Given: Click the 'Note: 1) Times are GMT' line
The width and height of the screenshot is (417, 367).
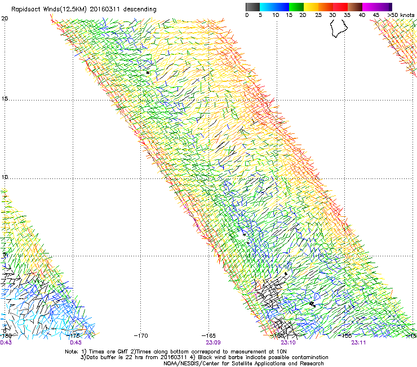Looking at the screenshot, I should 176,352.
